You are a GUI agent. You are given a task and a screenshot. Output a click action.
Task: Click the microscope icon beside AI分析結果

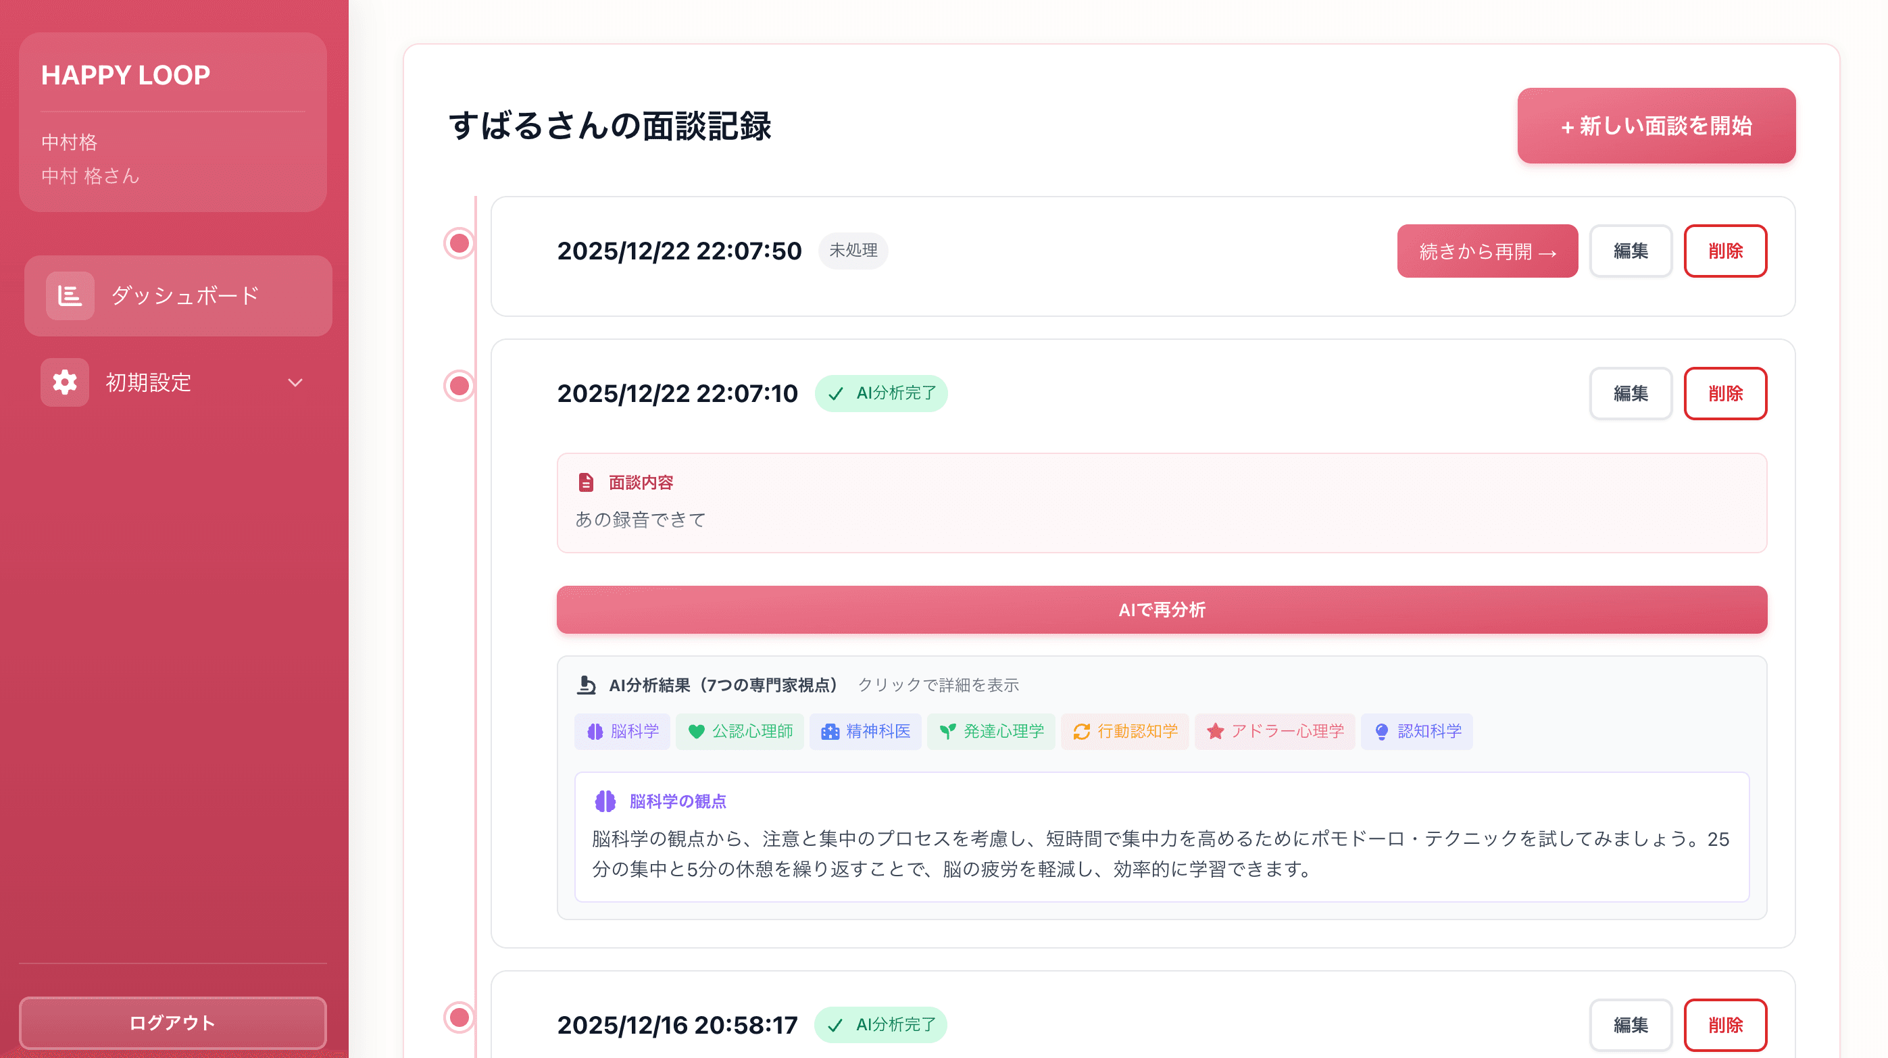(586, 684)
